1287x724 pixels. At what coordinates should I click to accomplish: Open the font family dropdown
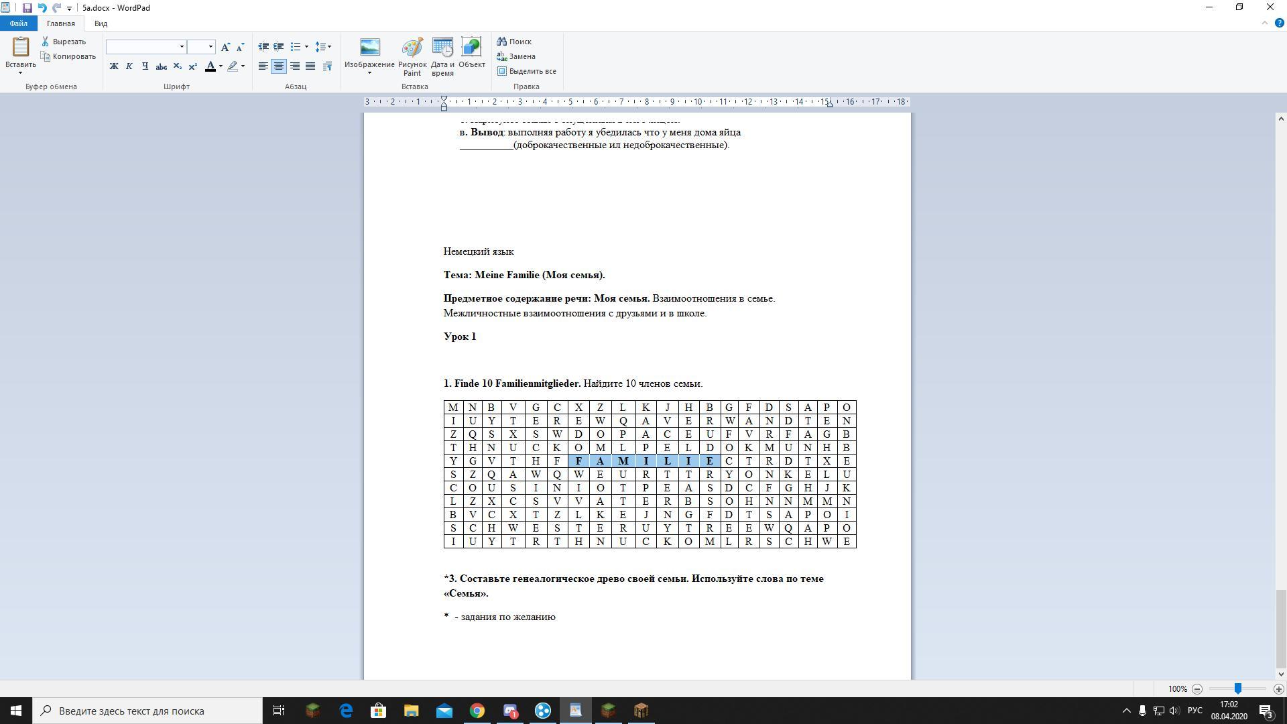(182, 47)
